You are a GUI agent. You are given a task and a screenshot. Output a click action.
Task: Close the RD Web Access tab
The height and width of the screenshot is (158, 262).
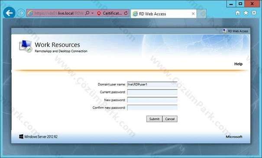[x=193, y=14]
